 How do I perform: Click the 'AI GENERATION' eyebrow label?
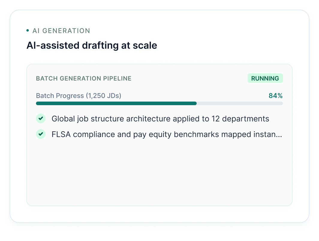61,31
